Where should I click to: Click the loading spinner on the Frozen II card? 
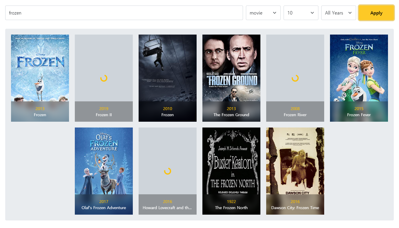pos(104,78)
